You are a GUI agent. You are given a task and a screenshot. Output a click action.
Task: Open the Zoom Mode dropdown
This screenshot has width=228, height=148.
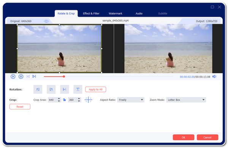point(186,100)
